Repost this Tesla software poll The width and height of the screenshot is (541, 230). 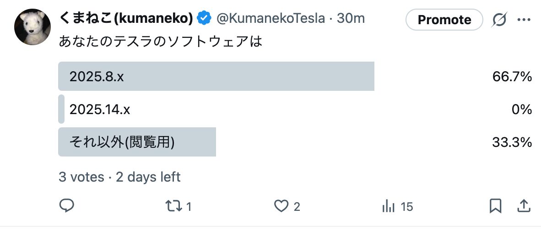[x=173, y=206]
